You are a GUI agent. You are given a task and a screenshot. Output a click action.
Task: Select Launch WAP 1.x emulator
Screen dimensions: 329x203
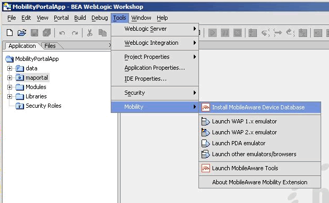260,121
